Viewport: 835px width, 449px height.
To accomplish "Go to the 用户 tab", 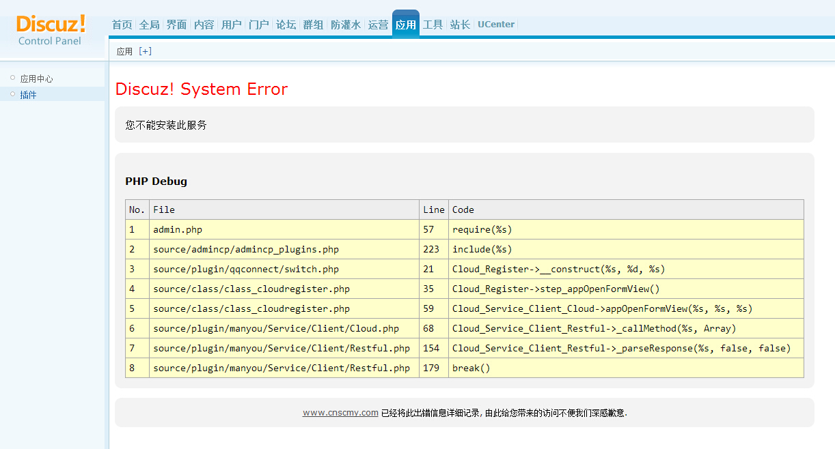I will (x=232, y=25).
